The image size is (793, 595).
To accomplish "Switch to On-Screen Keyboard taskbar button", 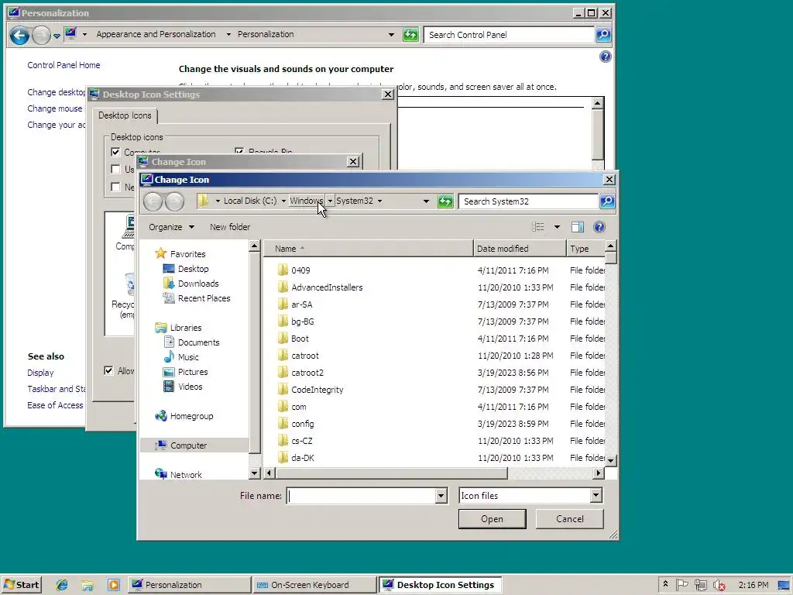I will (314, 585).
